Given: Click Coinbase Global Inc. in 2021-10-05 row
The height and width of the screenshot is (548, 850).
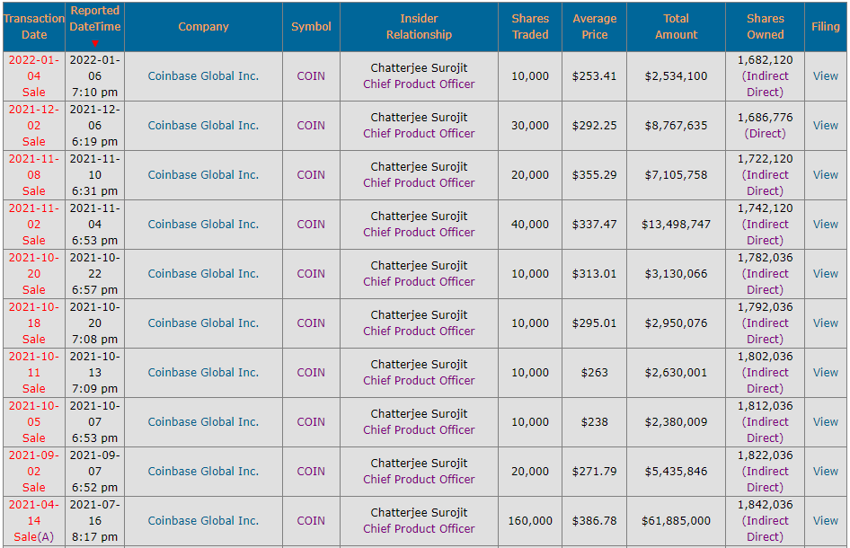Looking at the screenshot, I should coord(203,421).
